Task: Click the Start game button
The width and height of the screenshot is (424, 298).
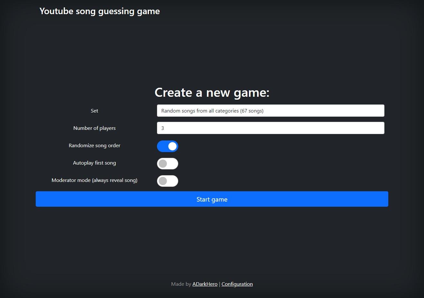Action: [212, 199]
